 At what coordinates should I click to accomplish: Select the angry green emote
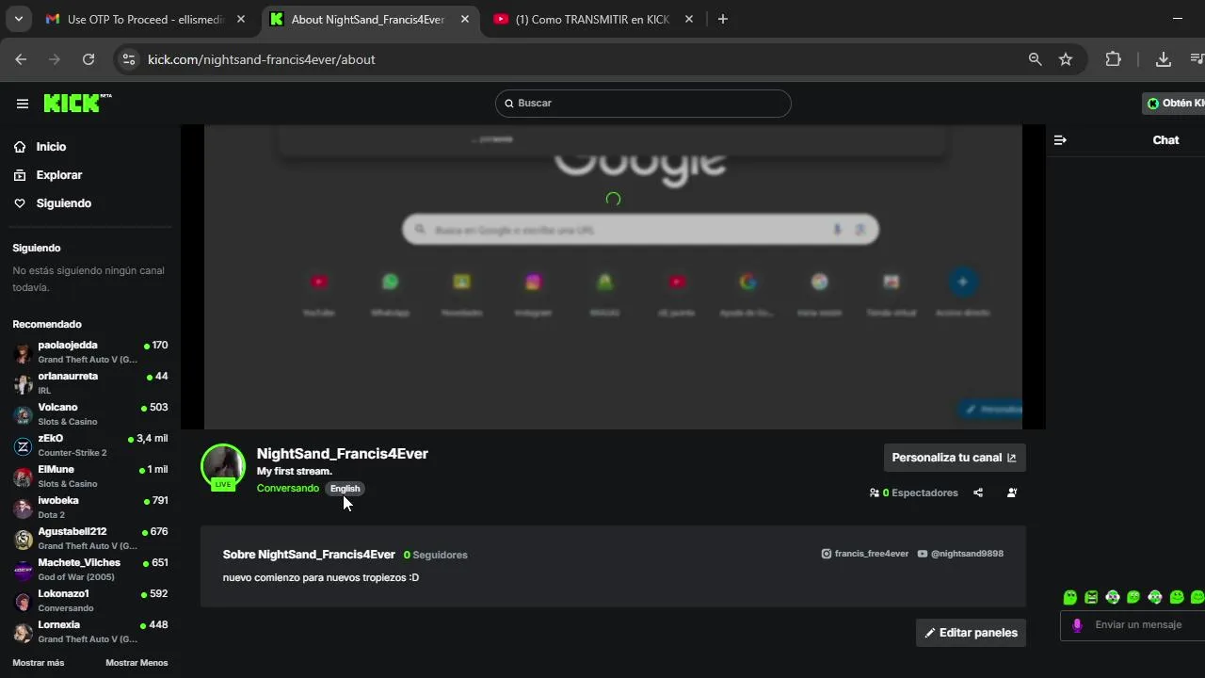pos(1091,597)
